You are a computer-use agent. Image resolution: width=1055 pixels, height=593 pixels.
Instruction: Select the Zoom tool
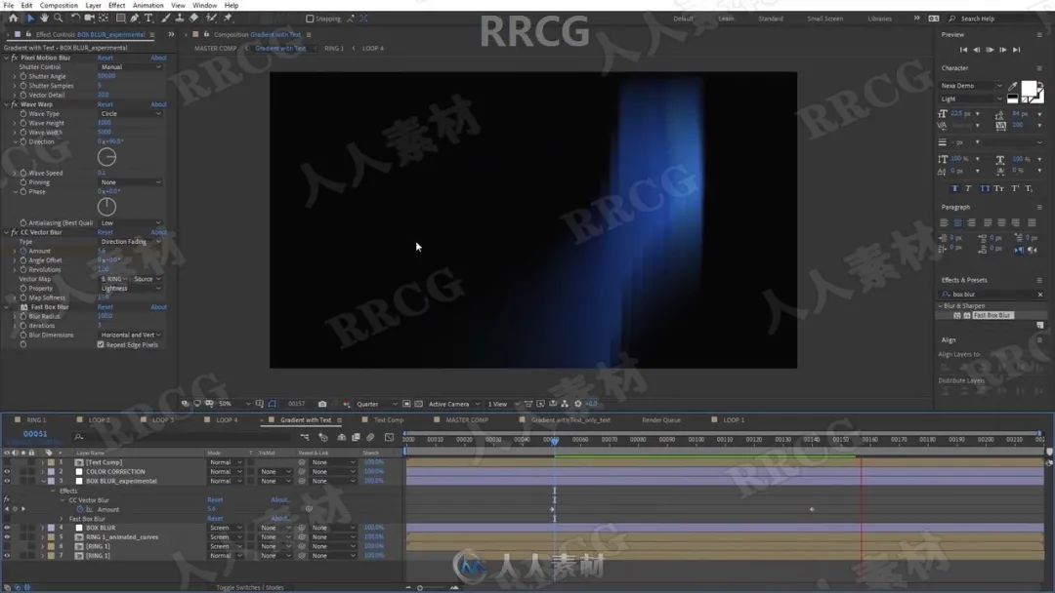pos(59,17)
